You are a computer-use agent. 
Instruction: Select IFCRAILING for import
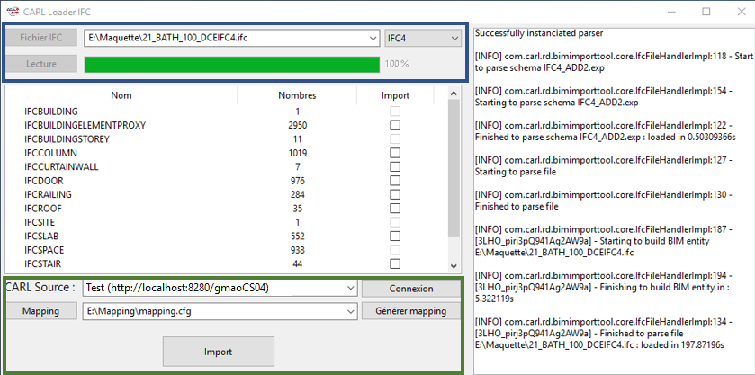pos(395,195)
